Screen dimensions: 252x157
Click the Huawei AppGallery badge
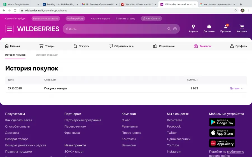point(222,143)
